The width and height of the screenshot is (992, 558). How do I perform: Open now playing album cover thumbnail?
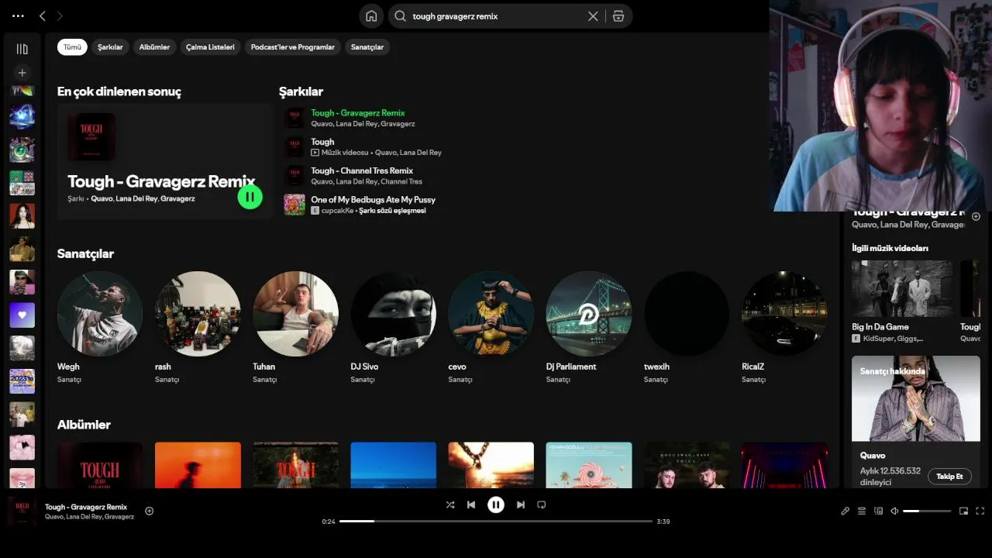[x=22, y=511]
